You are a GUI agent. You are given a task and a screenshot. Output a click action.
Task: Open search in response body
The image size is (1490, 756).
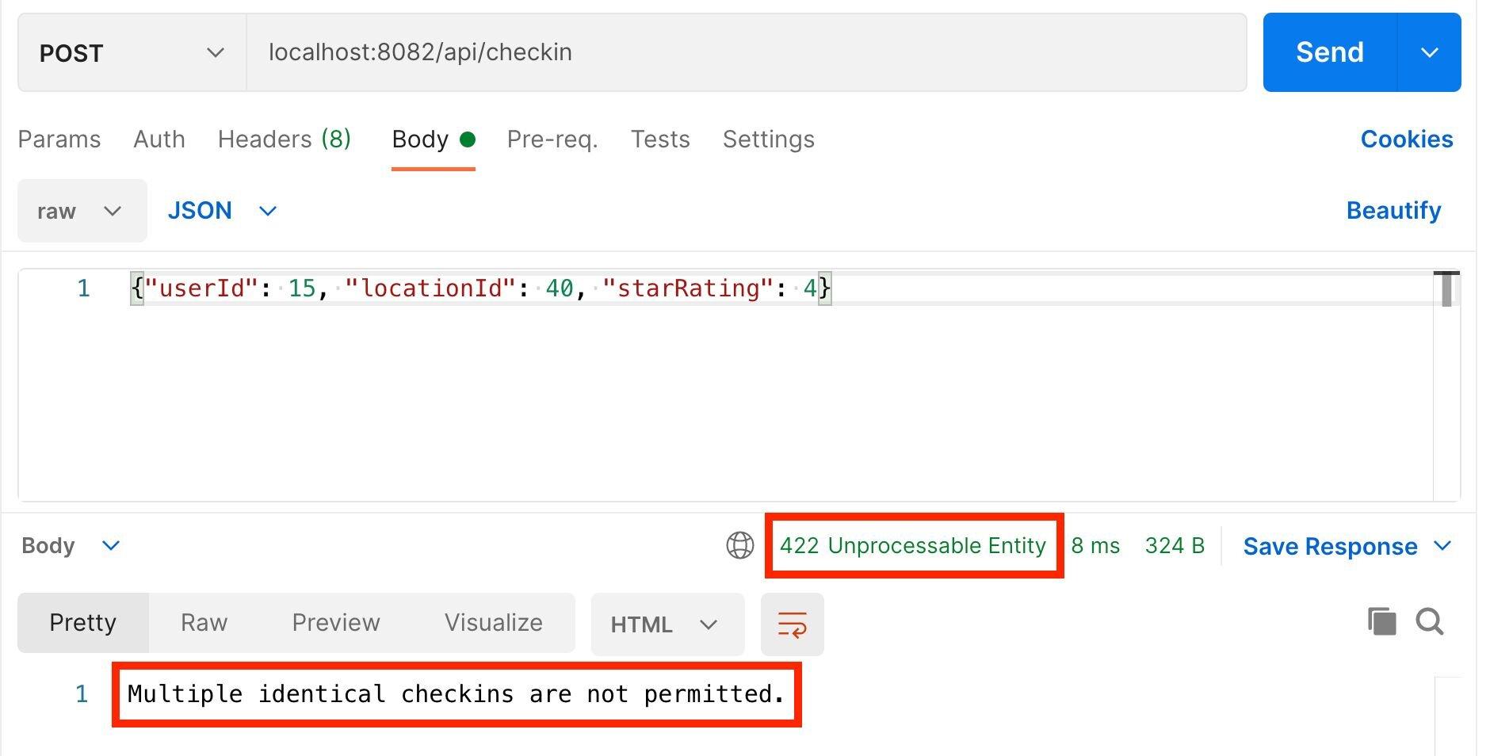pos(1430,622)
